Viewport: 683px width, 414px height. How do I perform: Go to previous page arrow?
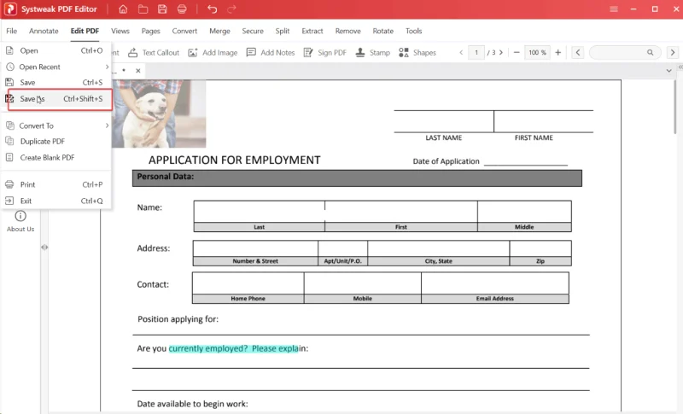pos(461,53)
